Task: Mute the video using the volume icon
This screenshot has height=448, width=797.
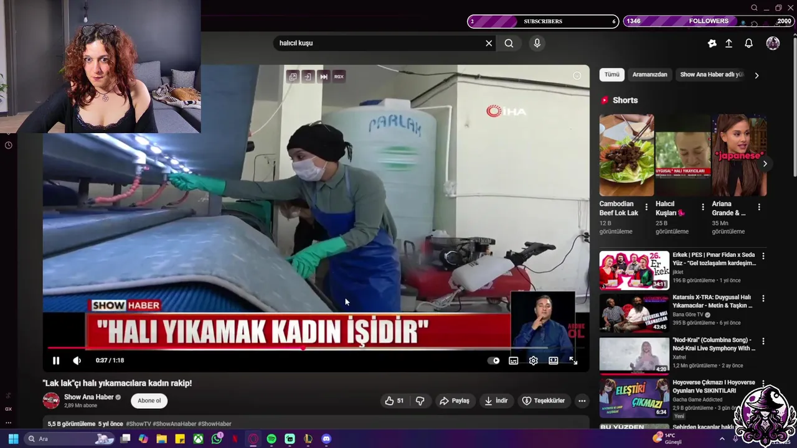Action: [x=77, y=360]
